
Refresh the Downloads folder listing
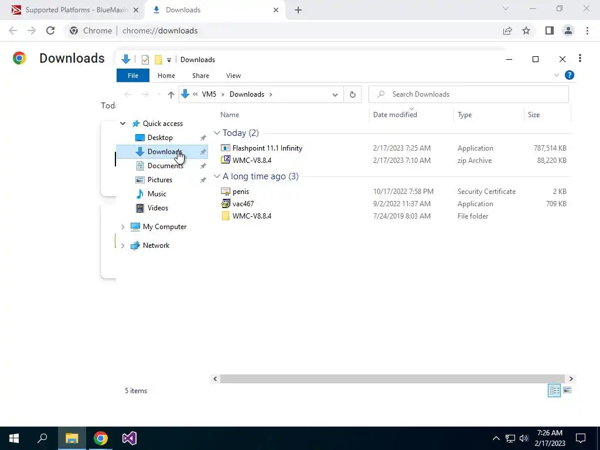point(352,94)
